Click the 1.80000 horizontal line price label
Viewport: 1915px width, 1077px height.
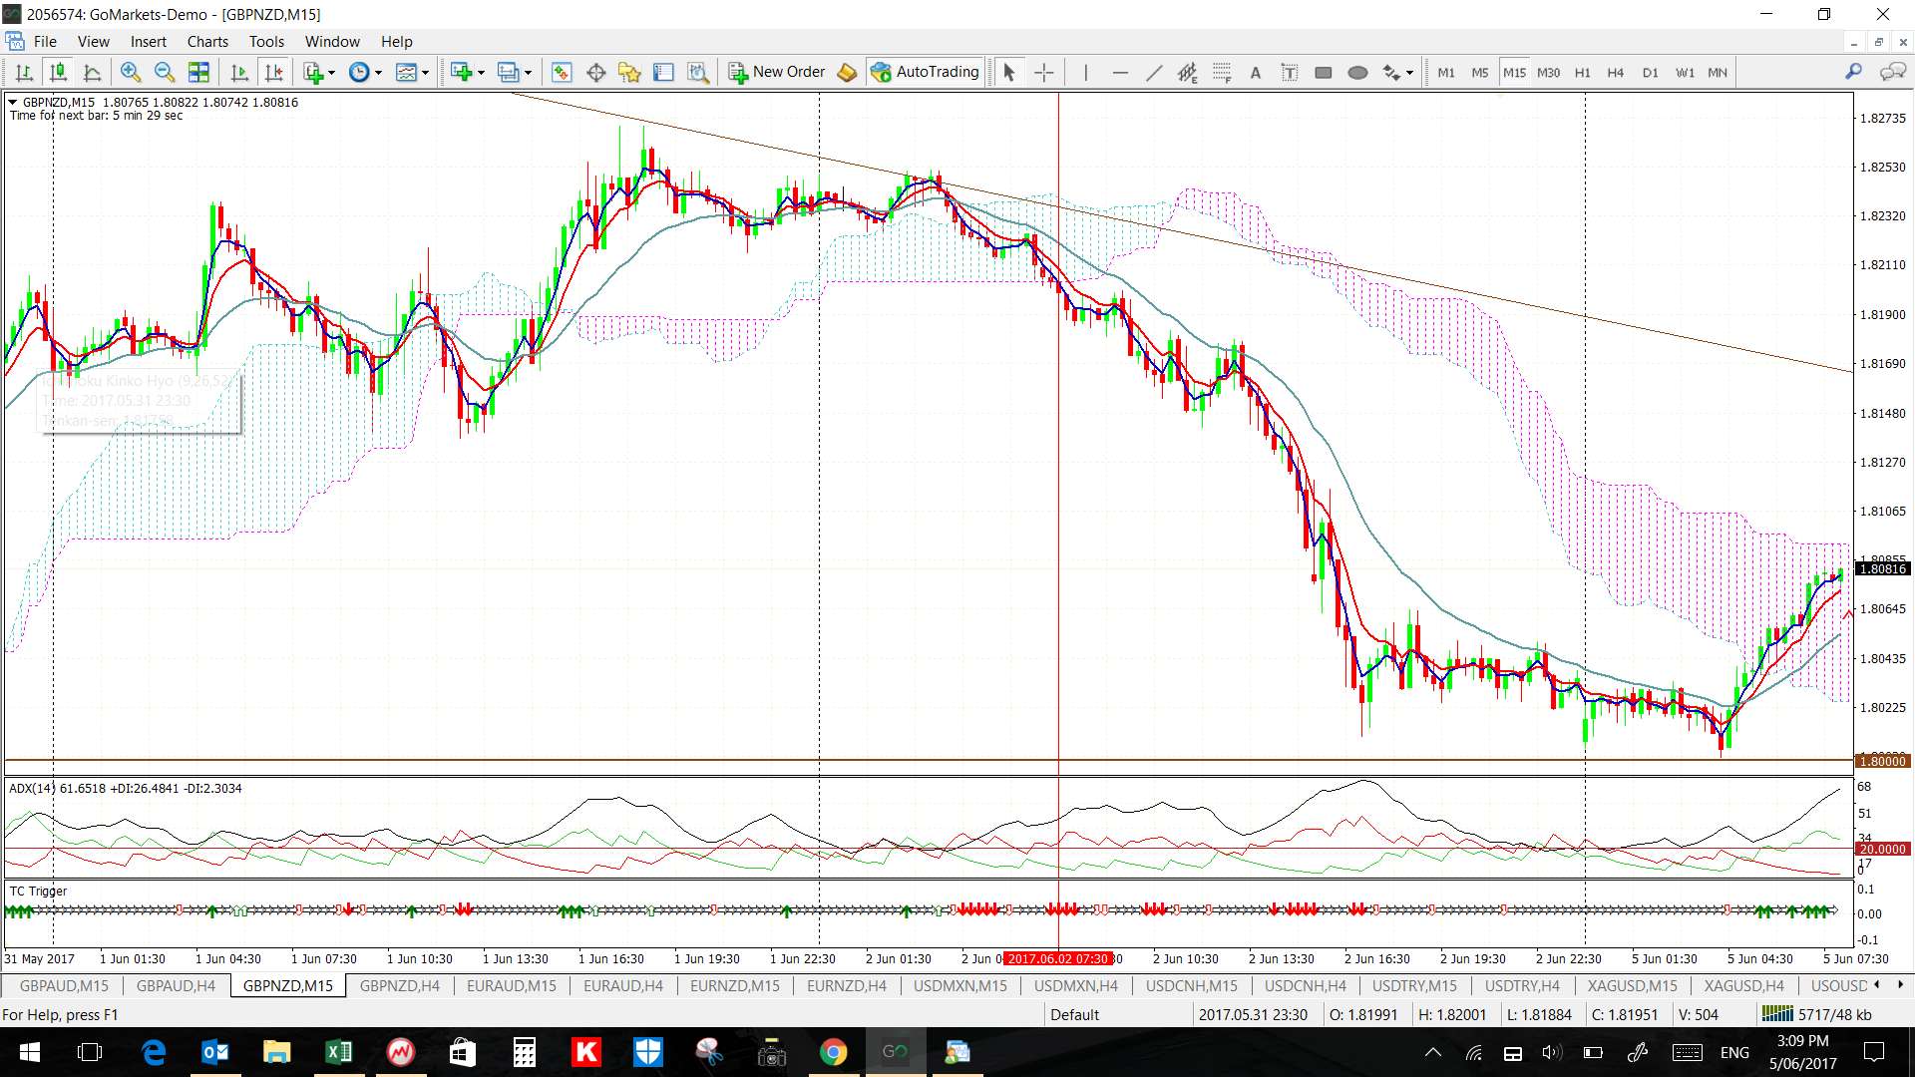[1883, 761]
